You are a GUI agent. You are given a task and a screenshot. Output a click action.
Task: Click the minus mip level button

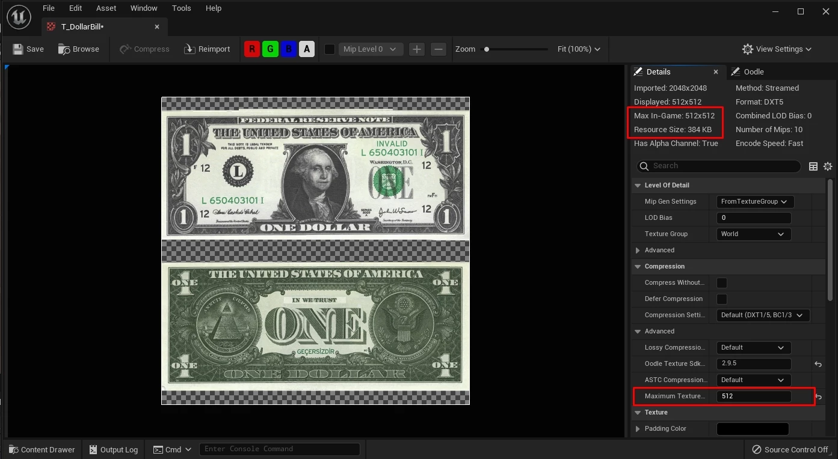[x=439, y=49]
